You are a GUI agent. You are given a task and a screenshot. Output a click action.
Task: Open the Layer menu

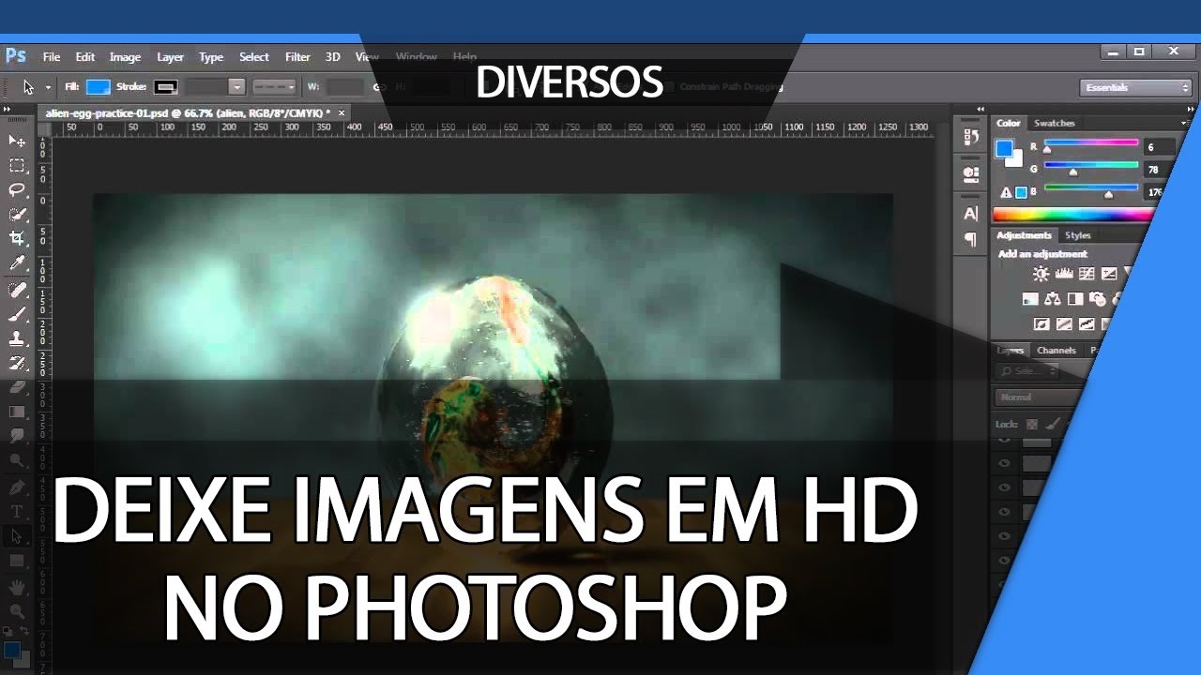coord(170,57)
